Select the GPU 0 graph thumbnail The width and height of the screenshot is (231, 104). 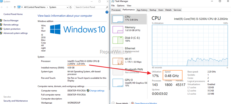118,83
